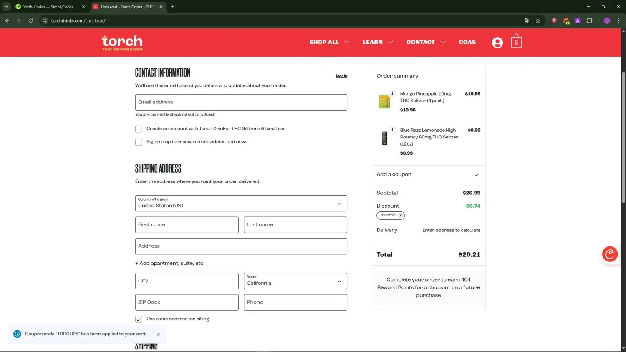Focus the Address field
The height and width of the screenshot is (352, 626).
tap(241, 246)
